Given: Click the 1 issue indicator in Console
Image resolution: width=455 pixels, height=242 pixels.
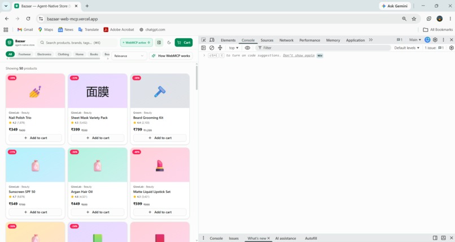Looking at the screenshot, I should [x=434, y=48].
